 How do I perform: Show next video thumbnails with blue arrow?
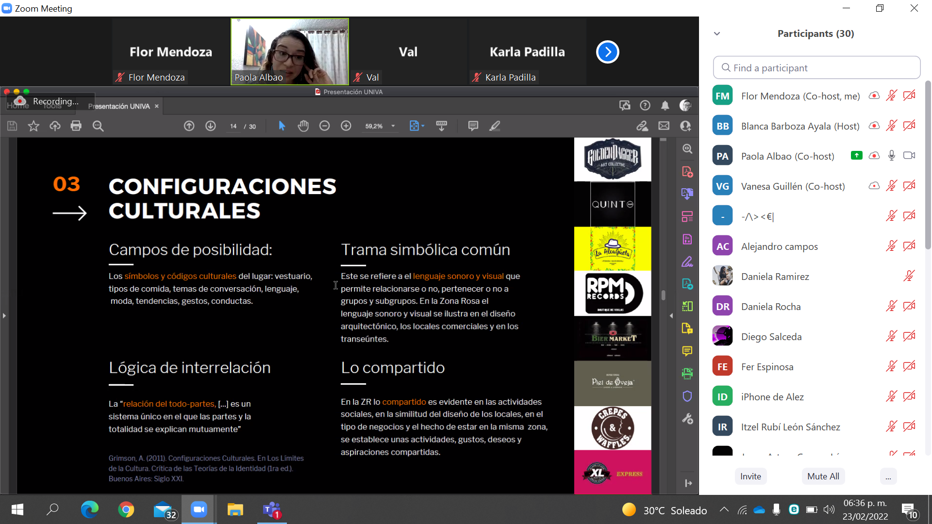tap(608, 52)
